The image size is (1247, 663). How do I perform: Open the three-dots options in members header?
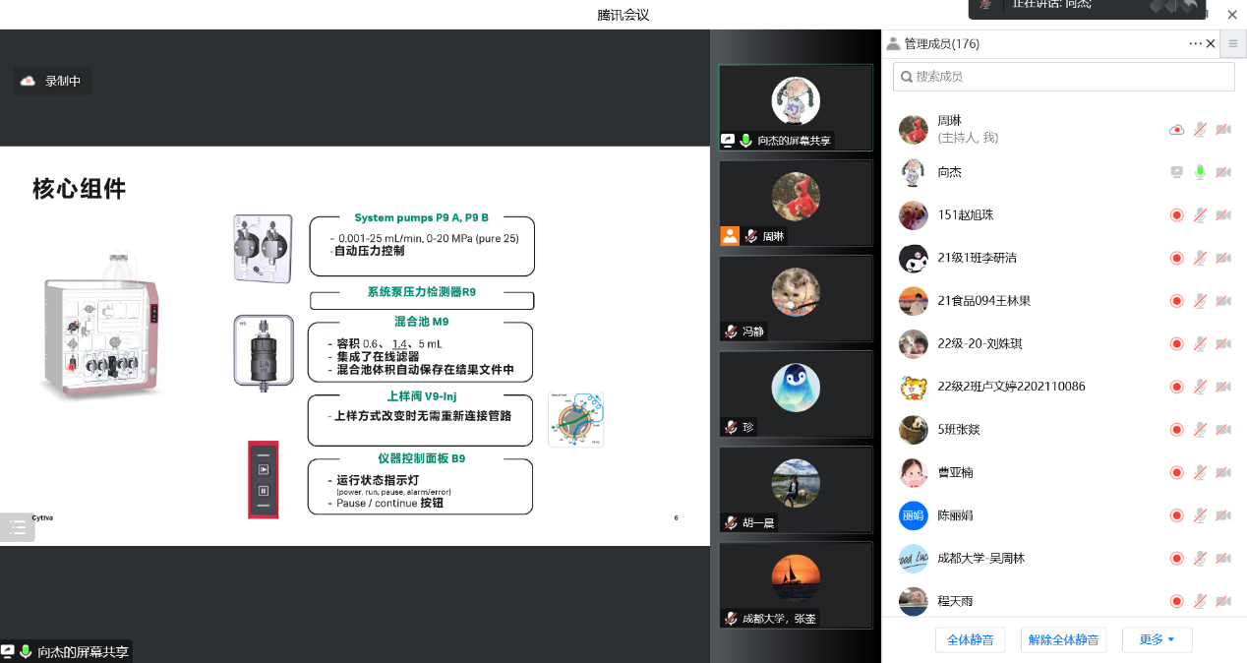(x=1195, y=43)
